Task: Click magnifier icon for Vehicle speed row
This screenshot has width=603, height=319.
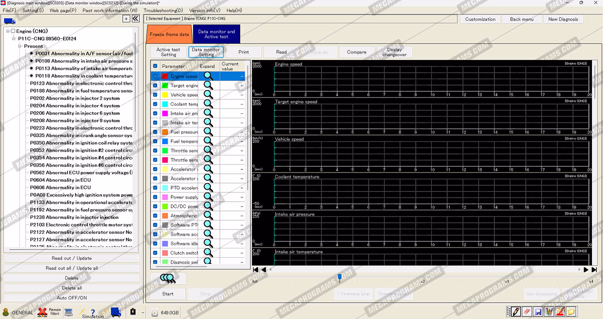Action: point(208,95)
